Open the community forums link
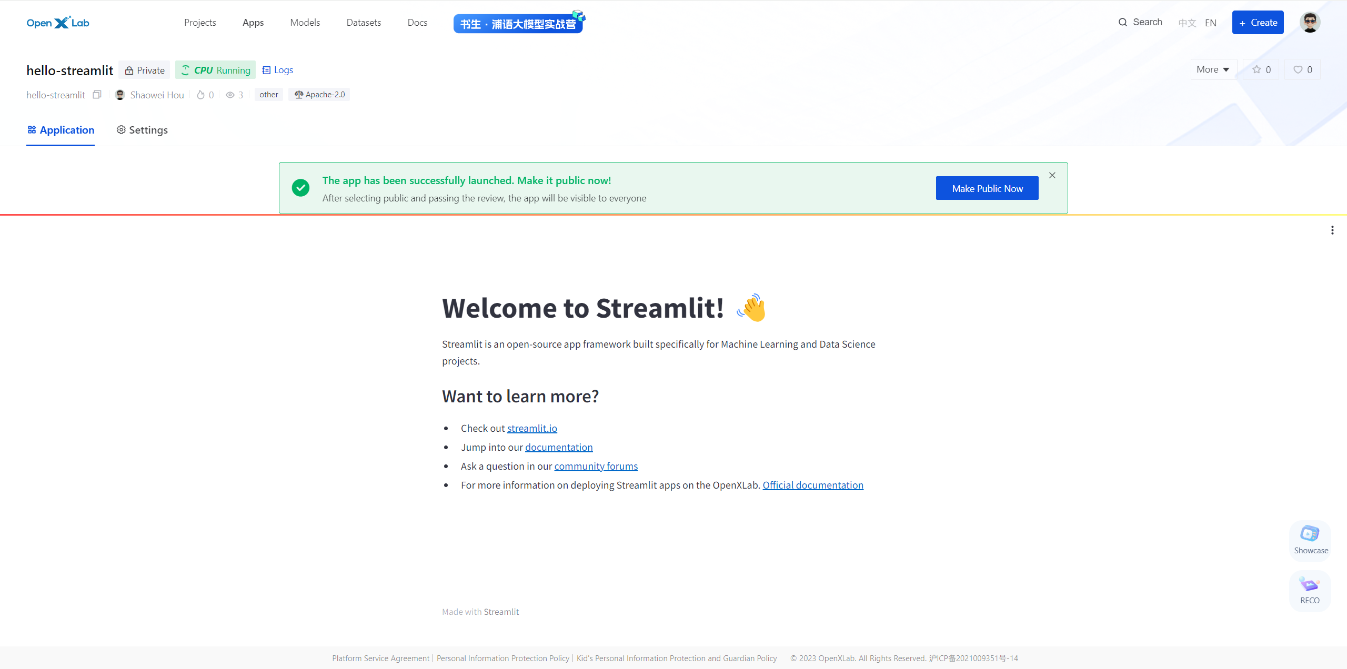Image resolution: width=1347 pixels, height=669 pixels. [596, 466]
